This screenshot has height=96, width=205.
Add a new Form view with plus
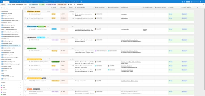(20, 87)
